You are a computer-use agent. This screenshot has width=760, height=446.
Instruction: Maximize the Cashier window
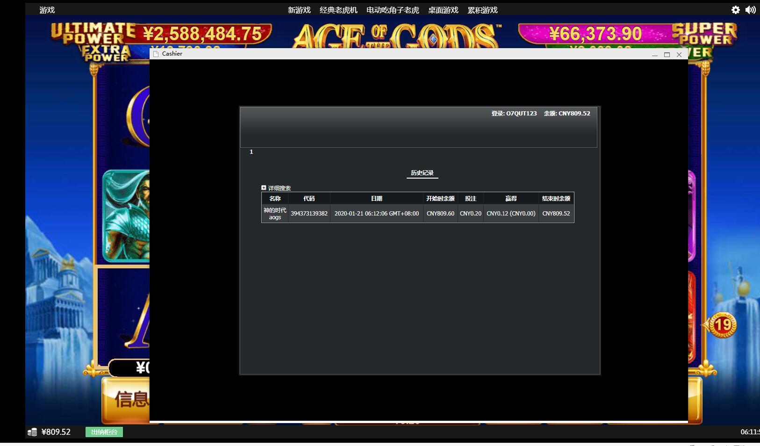point(667,55)
